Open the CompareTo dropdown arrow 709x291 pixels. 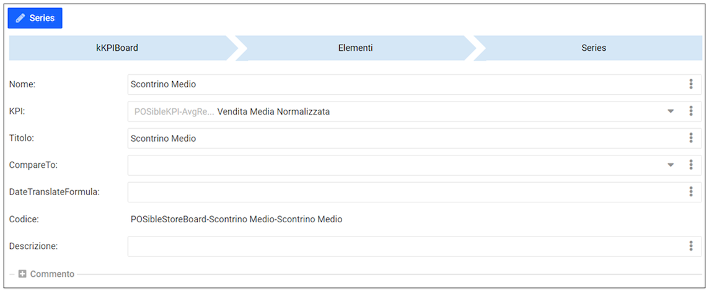click(670, 165)
